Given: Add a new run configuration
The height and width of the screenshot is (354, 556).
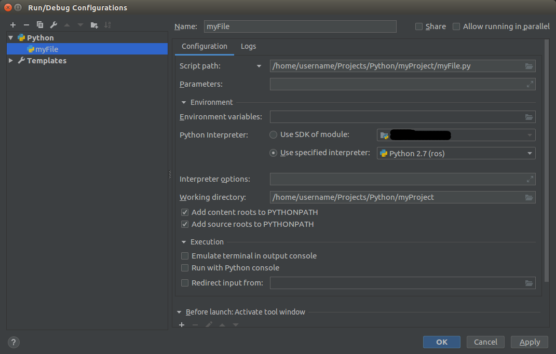Looking at the screenshot, I should point(12,25).
